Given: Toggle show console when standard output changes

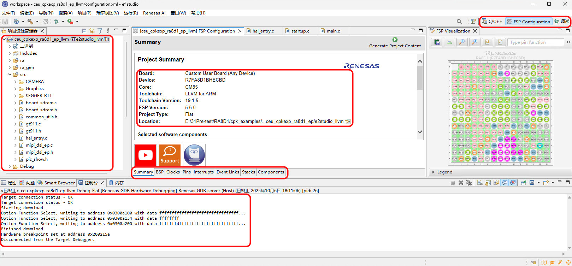Looking at the screenshot, I should tap(505, 183).
